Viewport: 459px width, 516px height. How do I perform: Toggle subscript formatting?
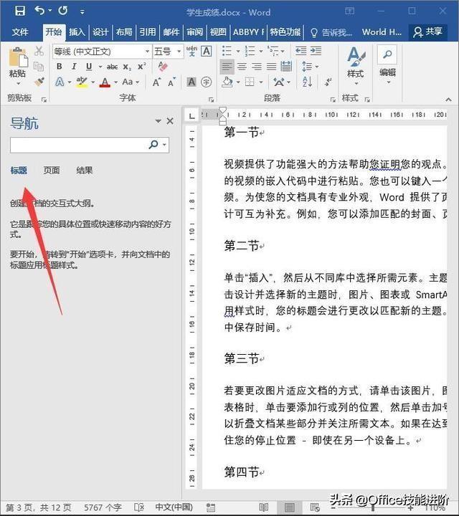[x=127, y=67]
